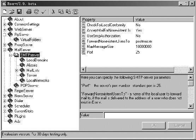Click the book icon beside VirtualFolders
The width and height of the screenshot is (196, 140).
[16, 40]
